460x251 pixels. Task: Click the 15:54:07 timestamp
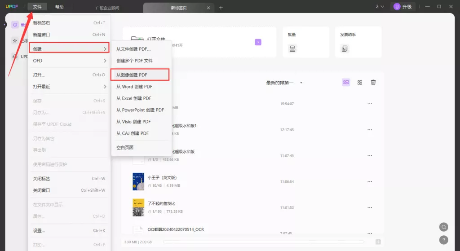pos(287,104)
